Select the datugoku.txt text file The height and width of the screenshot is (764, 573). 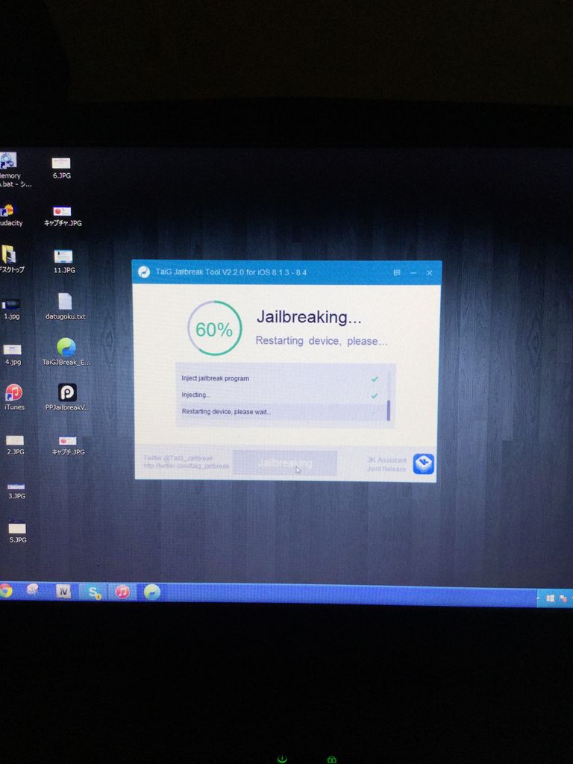tap(66, 306)
